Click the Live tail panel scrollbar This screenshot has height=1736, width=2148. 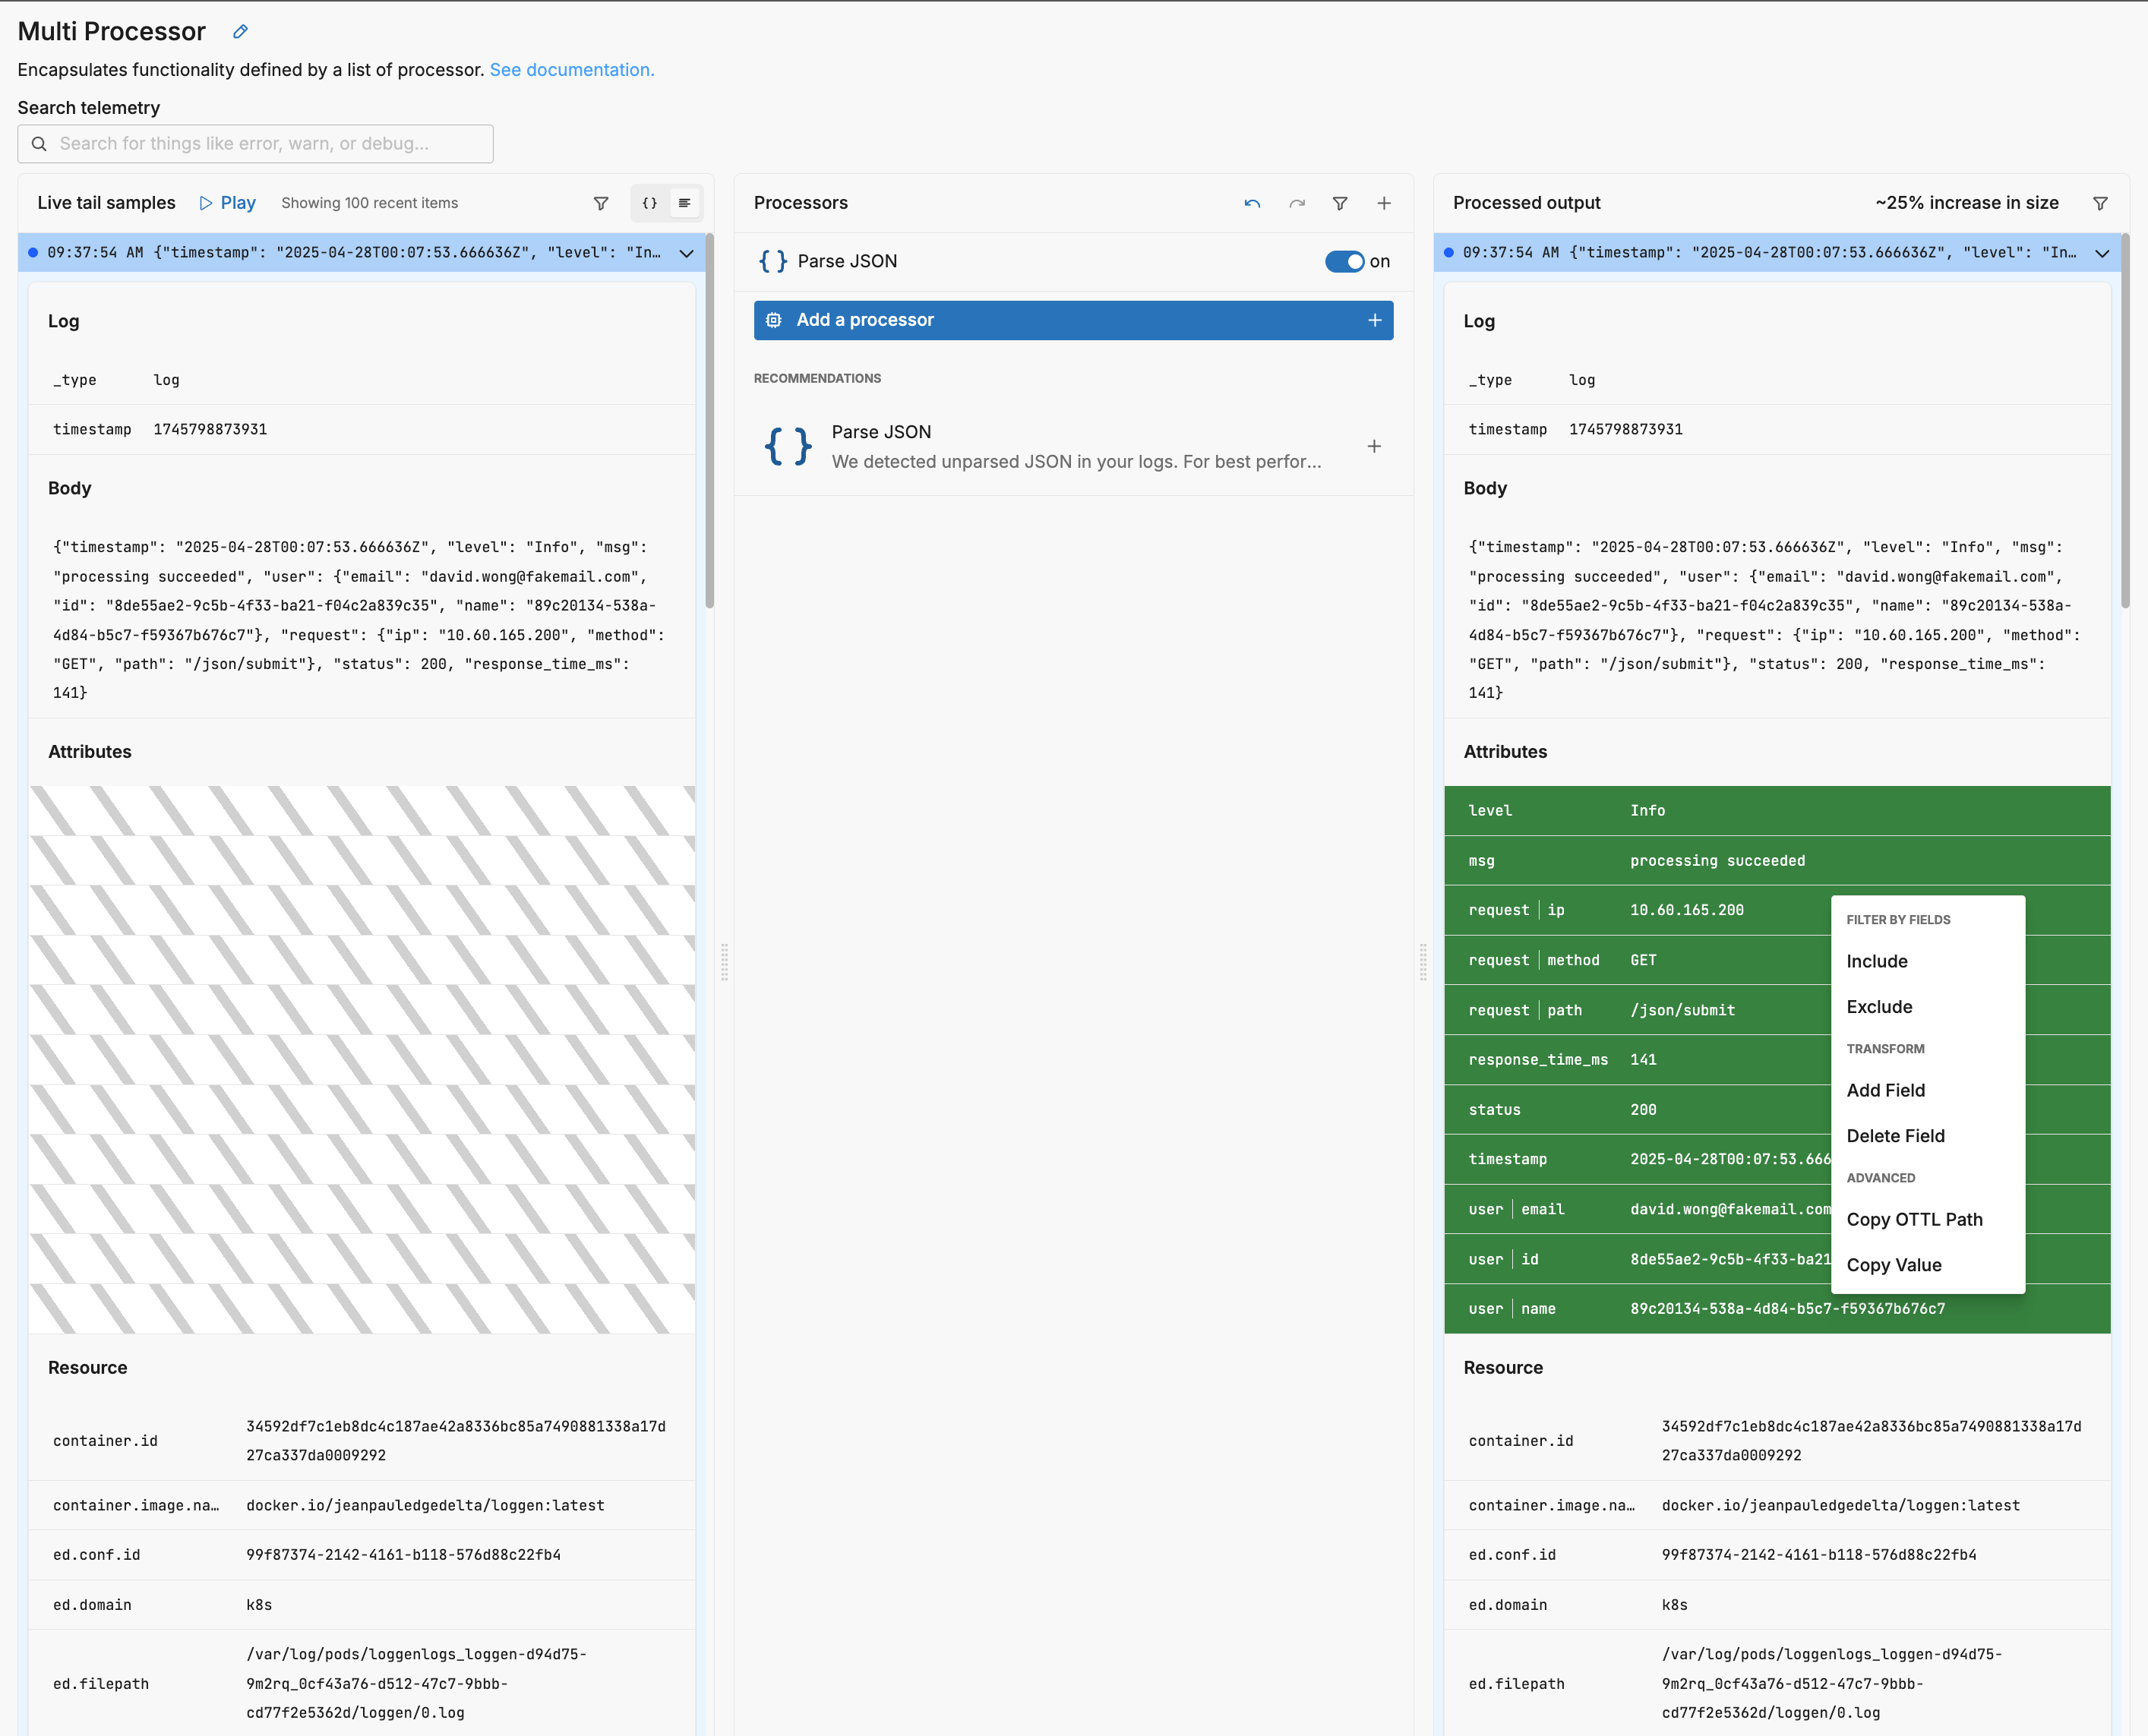pos(709,421)
